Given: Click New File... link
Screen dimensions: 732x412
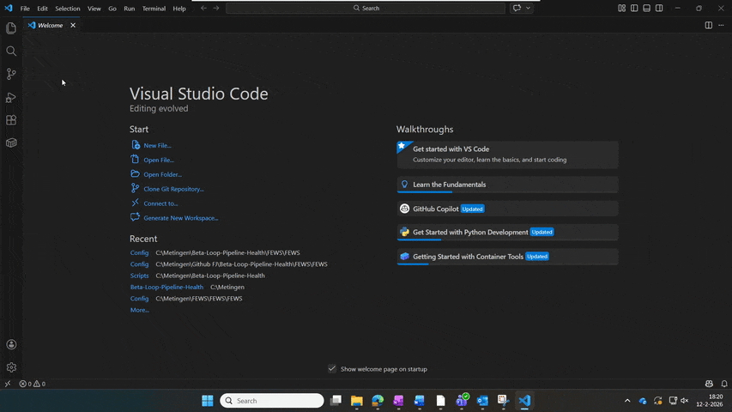Looking at the screenshot, I should click(x=157, y=145).
